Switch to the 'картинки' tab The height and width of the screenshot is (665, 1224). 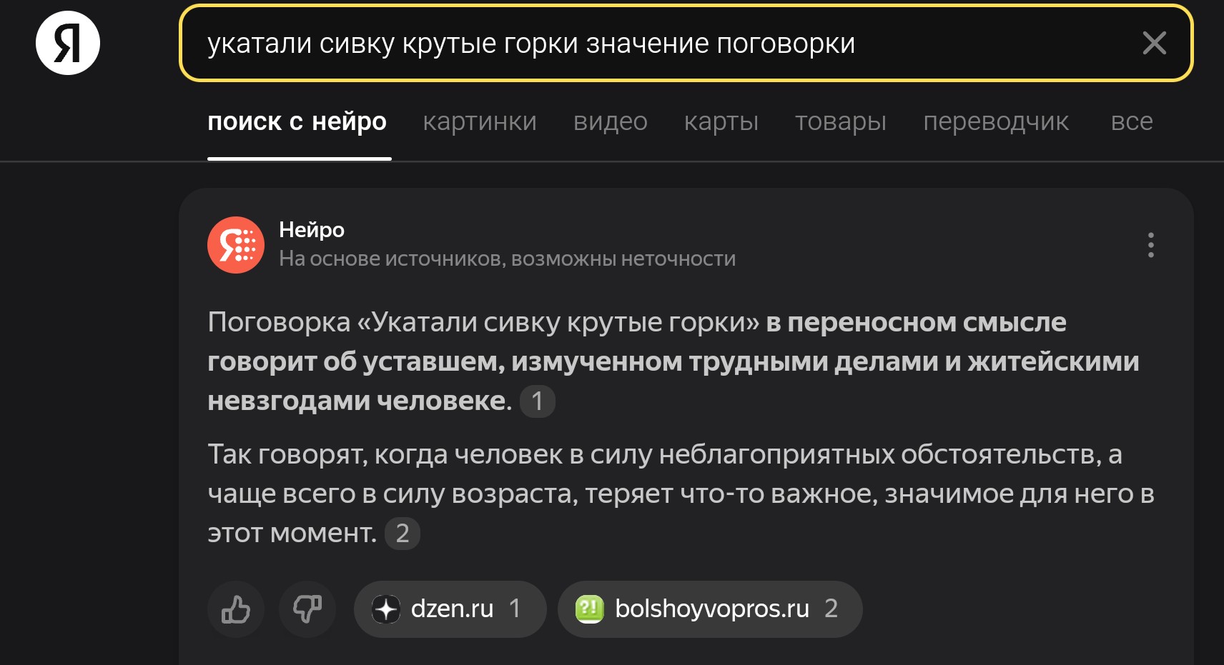tap(480, 121)
